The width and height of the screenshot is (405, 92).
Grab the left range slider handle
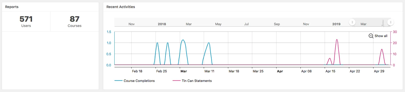point(352,22)
